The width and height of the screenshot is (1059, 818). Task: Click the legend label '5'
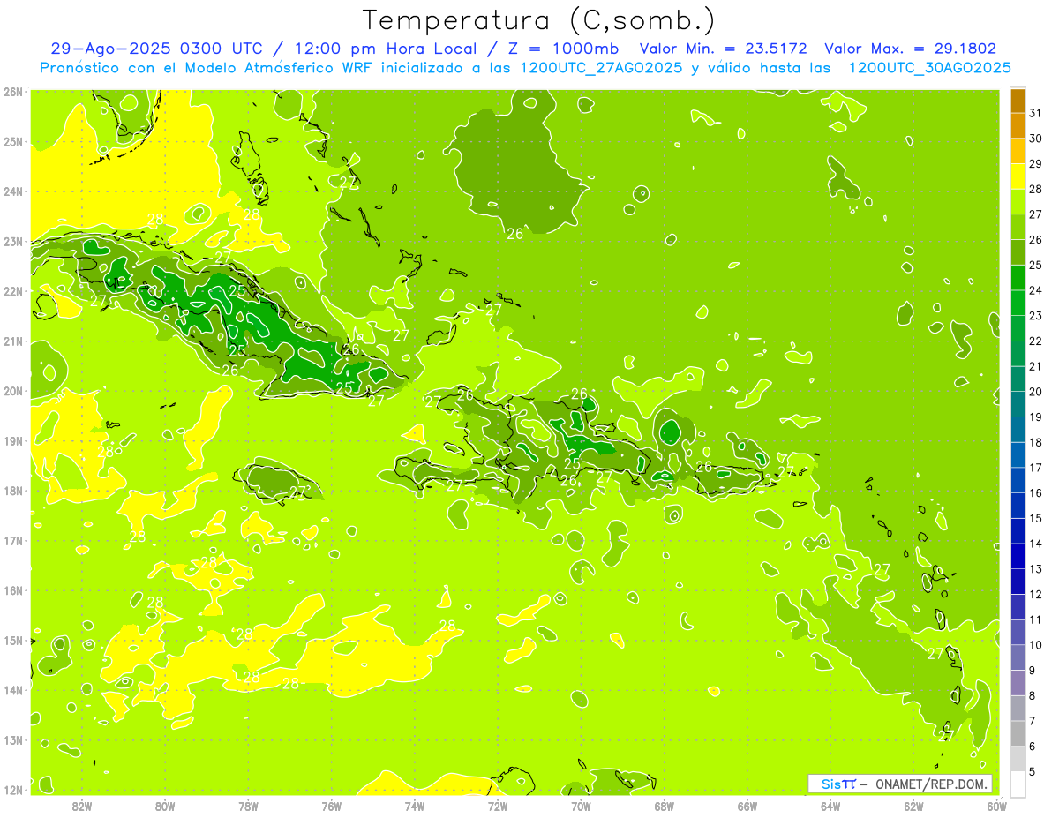1033,772
